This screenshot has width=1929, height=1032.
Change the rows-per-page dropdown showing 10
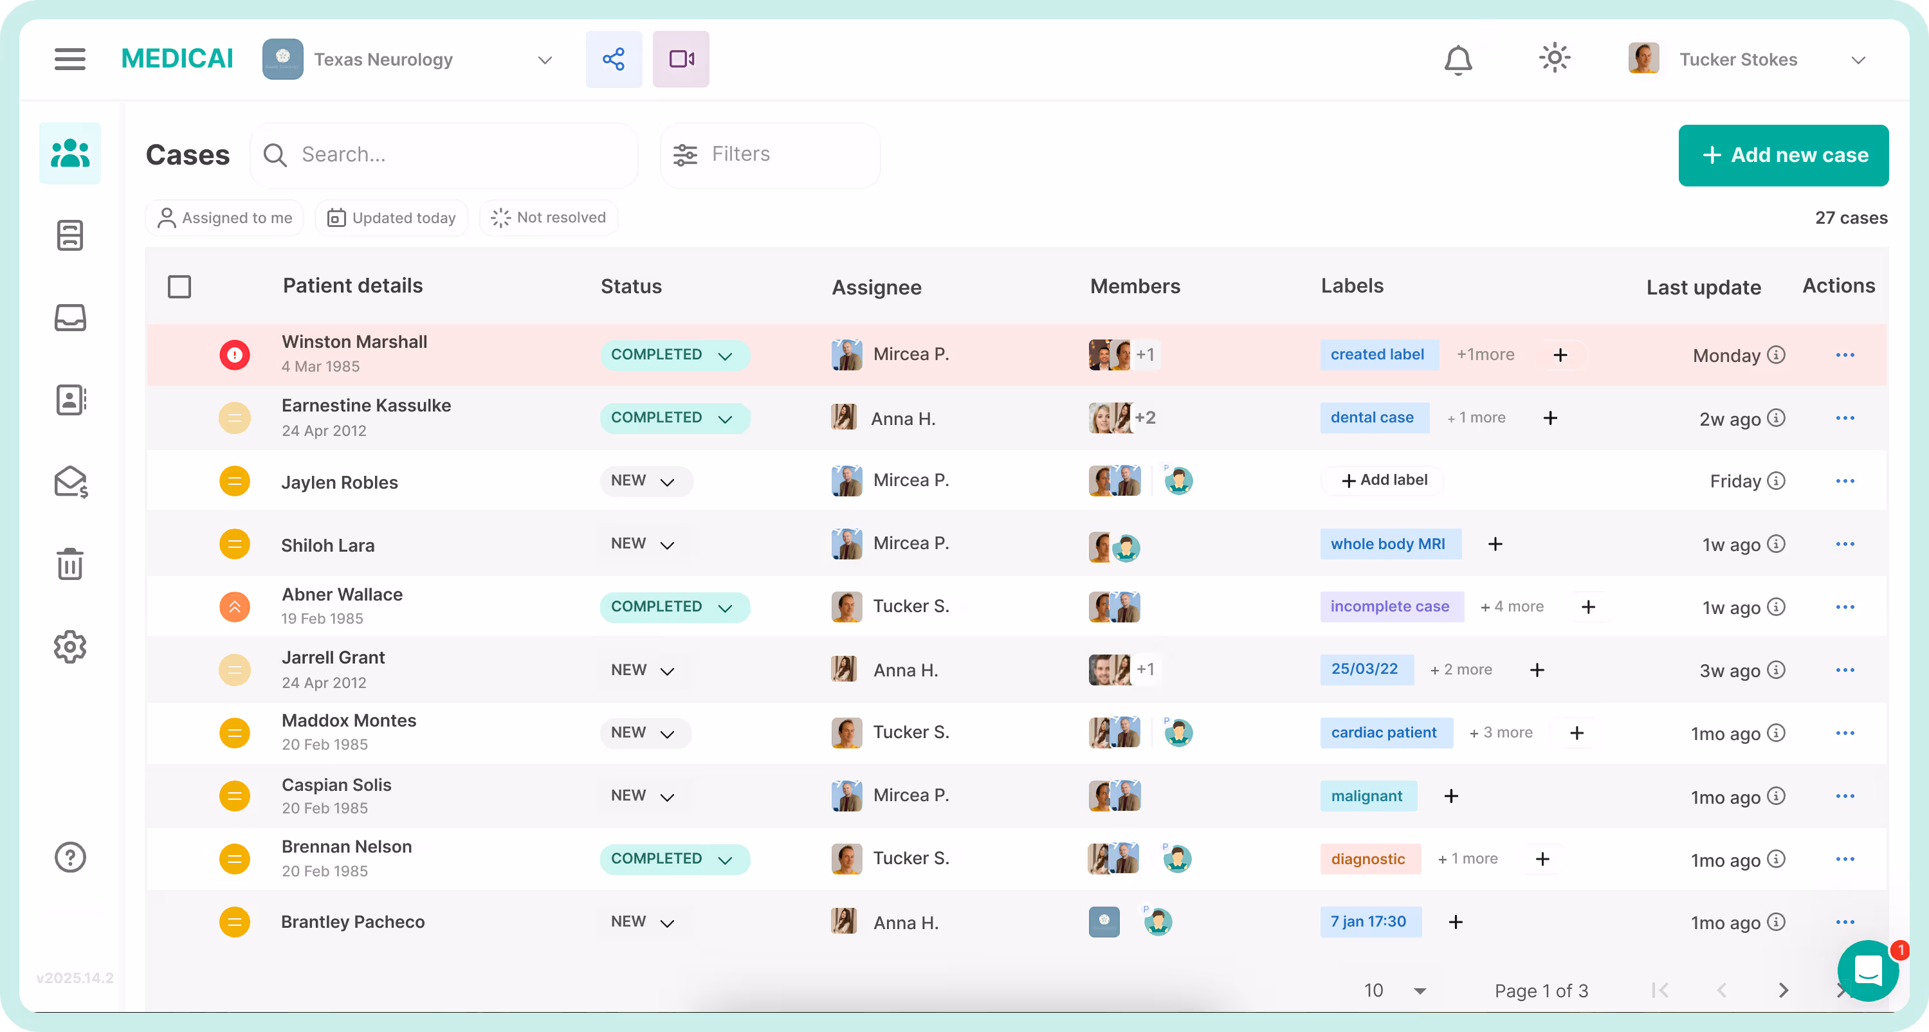1394,990
